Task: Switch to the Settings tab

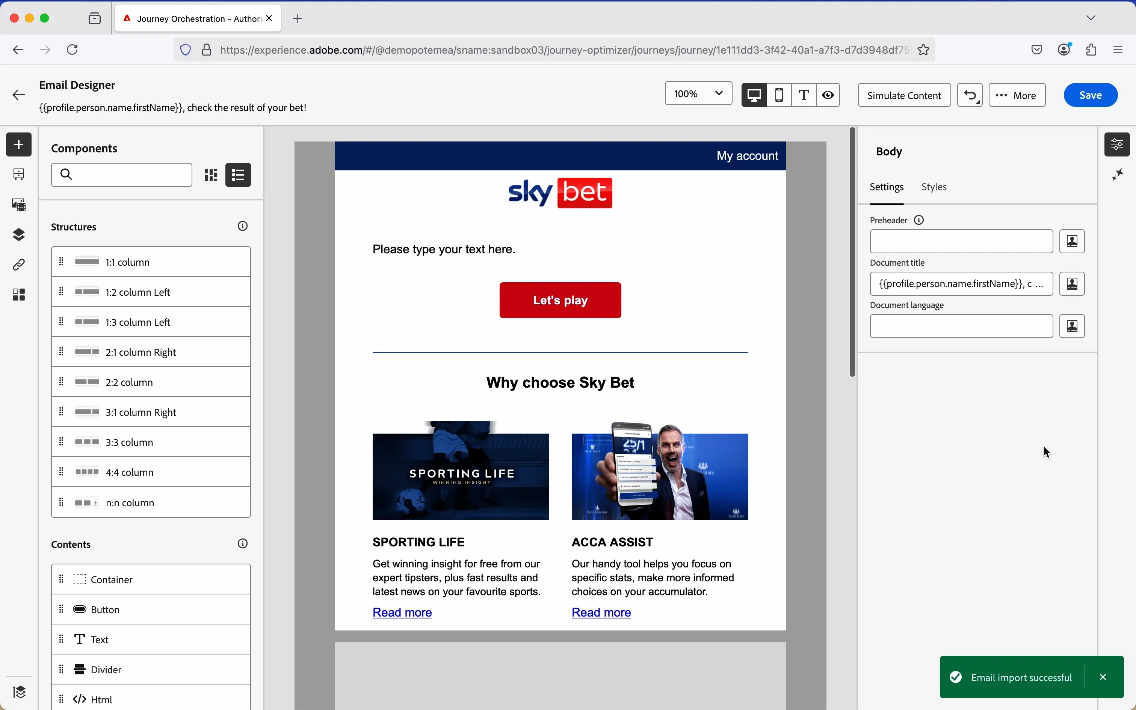Action: (888, 187)
